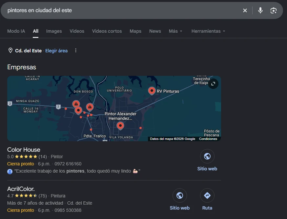The image size is (287, 219).
Task: Select the RV Pinturas map pin
Action: point(152,91)
